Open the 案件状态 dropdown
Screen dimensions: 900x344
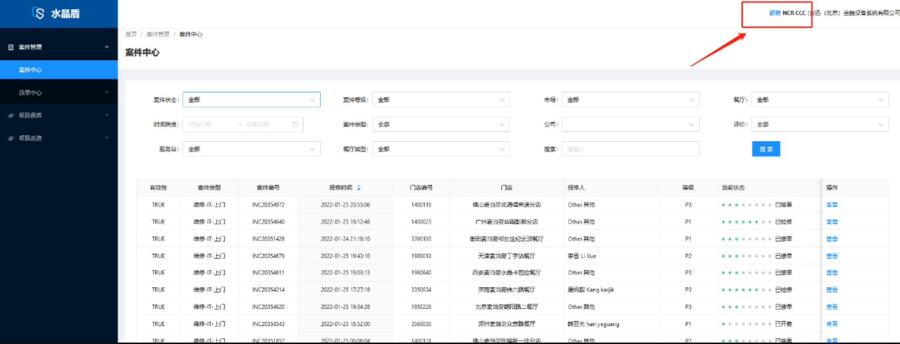(x=251, y=100)
